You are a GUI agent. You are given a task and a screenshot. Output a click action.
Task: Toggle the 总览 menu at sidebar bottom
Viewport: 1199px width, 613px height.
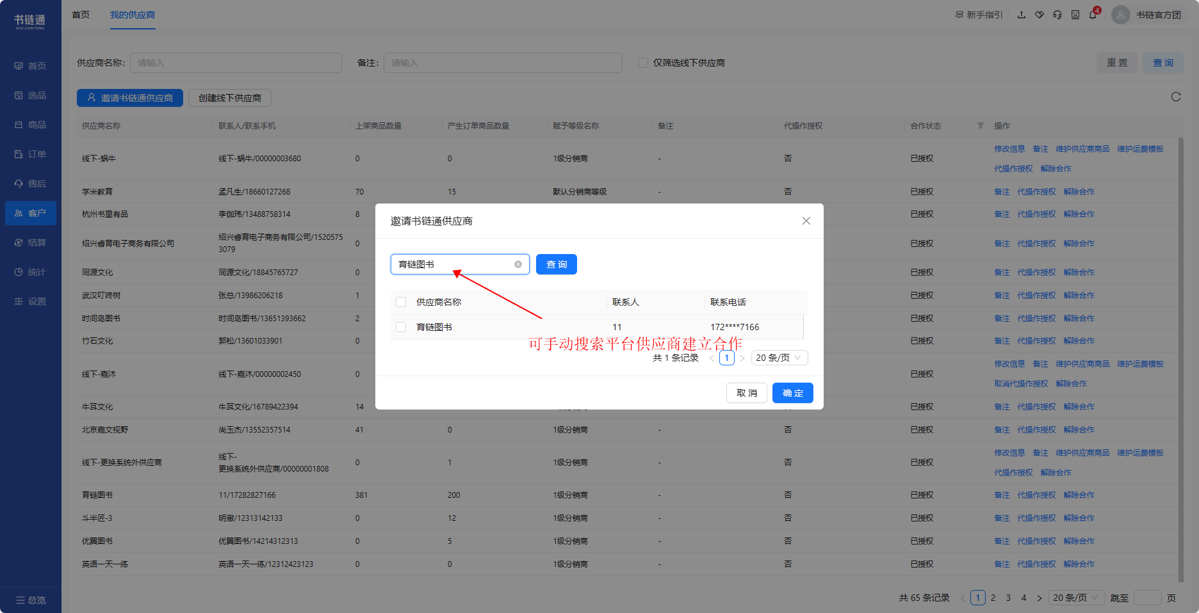click(31, 600)
